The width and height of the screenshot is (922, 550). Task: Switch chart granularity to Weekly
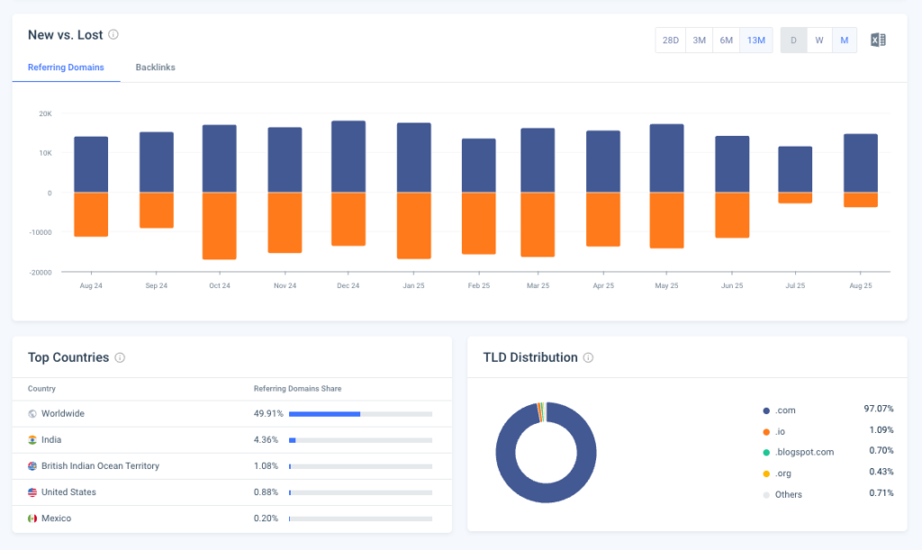(x=819, y=40)
